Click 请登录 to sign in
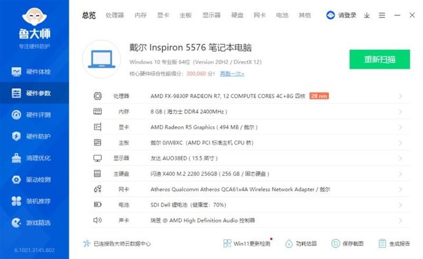The width and height of the screenshot is (423, 259). click(347, 15)
